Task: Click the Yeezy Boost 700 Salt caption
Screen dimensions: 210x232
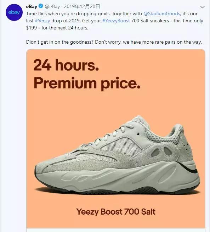Action: (116, 212)
